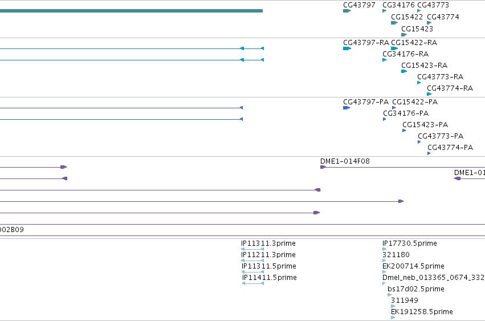Click the DME1-014F08 clone label
The height and width of the screenshot is (321, 485).
pyautogui.click(x=345, y=161)
